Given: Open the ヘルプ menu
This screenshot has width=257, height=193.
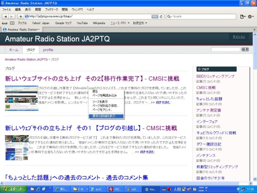Looking at the screenshot, I should (x=90, y=10).
